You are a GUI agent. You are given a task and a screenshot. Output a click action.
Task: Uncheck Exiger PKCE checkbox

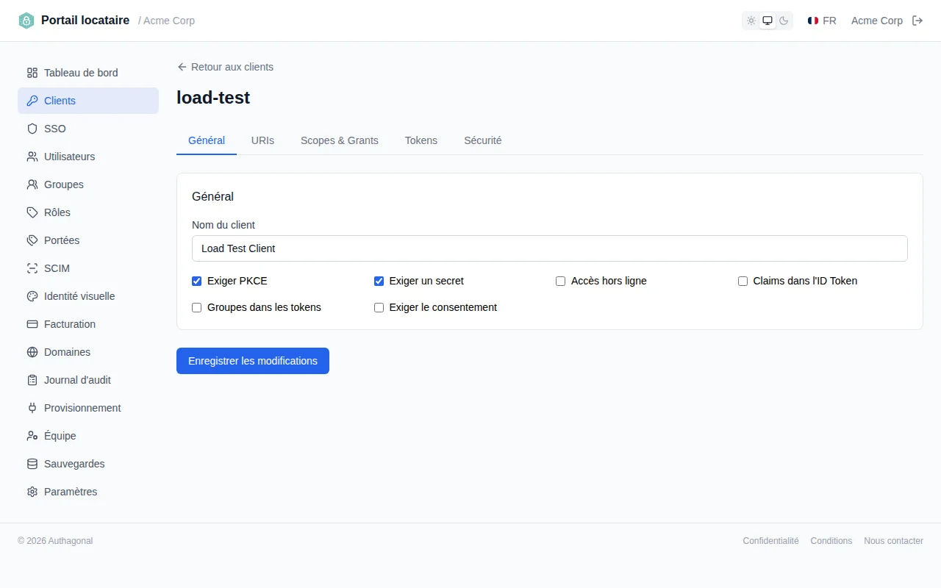(x=197, y=281)
